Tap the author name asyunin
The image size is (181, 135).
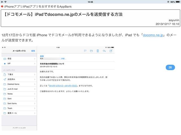pos(174,20)
